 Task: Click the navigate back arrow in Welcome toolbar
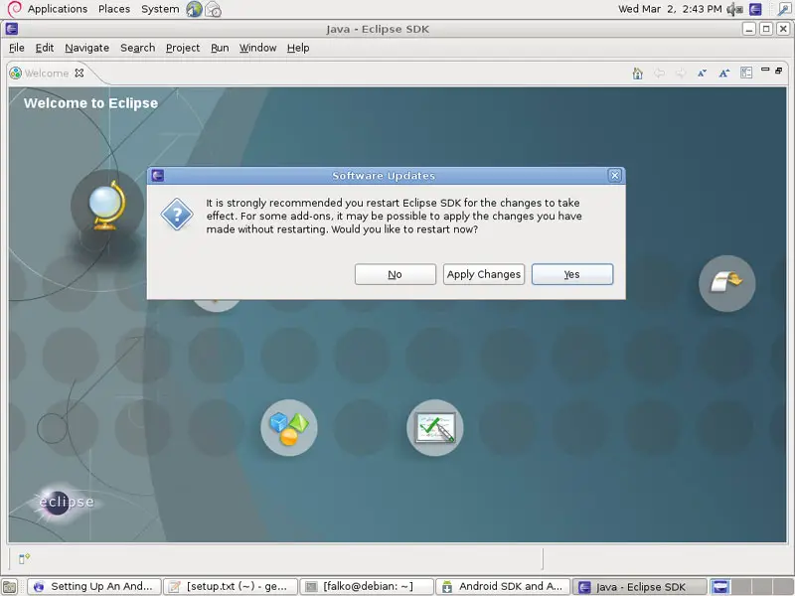(x=659, y=74)
